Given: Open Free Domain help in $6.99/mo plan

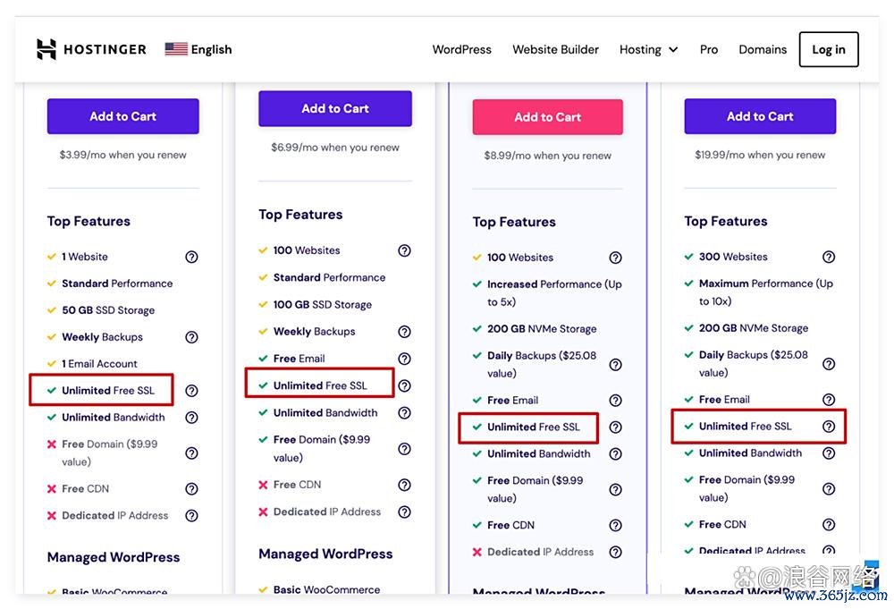Looking at the screenshot, I should (x=404, y=449).
